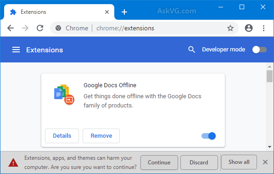Reload the extensions page
Viewport: 274px width, 174px height.
point(40,28)
